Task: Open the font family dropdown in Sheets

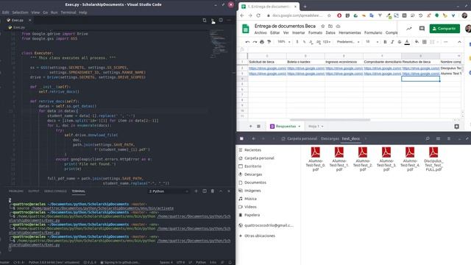Action: [348, 42]
